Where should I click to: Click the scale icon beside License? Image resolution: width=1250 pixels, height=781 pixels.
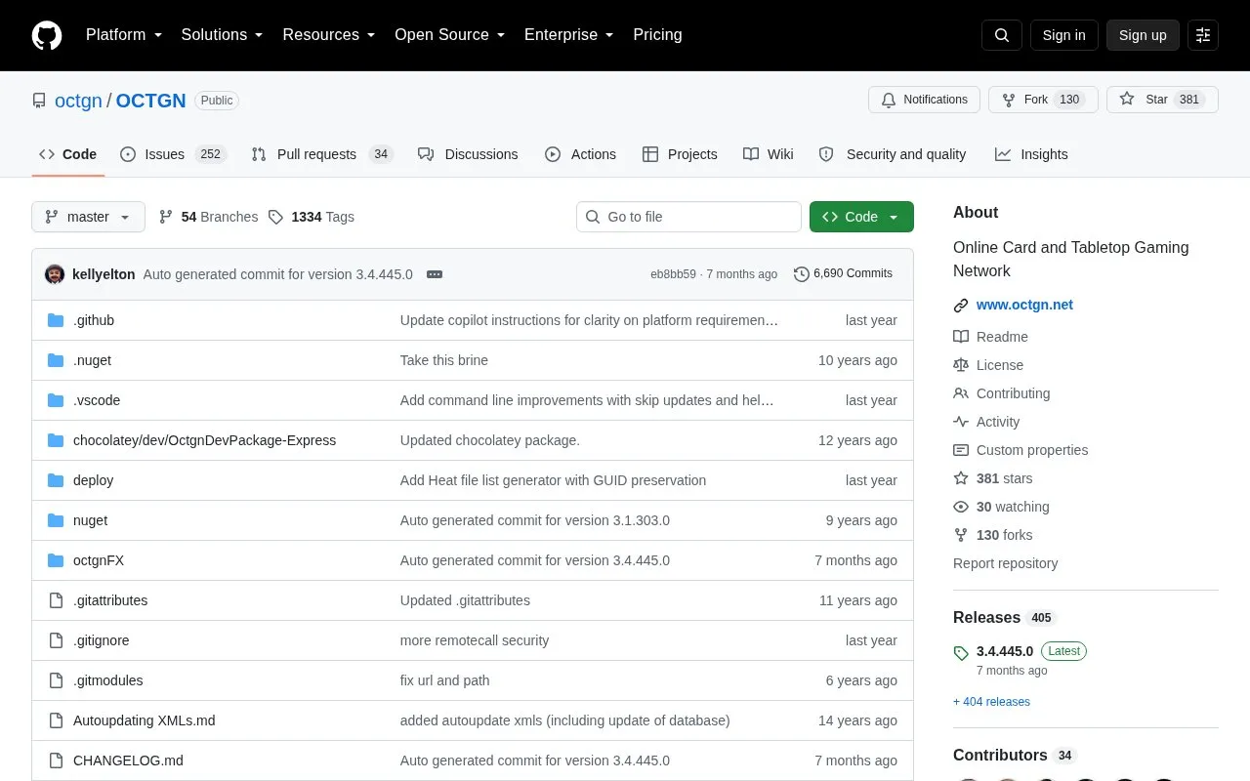click(961, 365)
